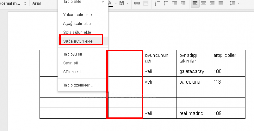This screenshot has width=254, height=131.
Task: Justify the text alignment
Action: click(221, 3)
